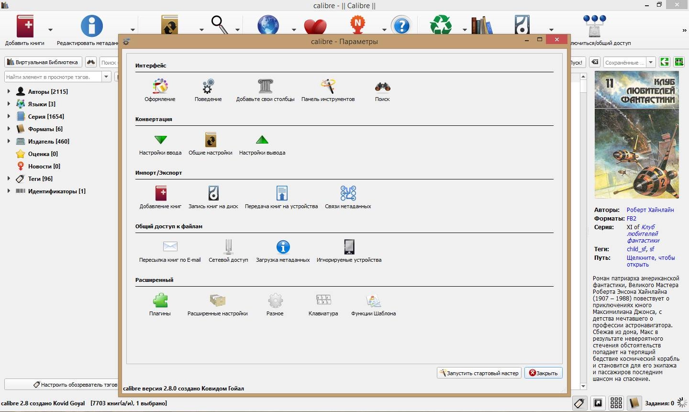This screenshot has width=689, height=412.
Task: Click Щелкните, чтобы открыть path link
Action: click(x=651, y=261)
